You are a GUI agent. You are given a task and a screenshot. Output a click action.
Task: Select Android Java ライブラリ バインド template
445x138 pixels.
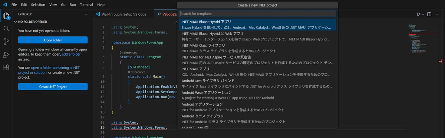point(258,83)
